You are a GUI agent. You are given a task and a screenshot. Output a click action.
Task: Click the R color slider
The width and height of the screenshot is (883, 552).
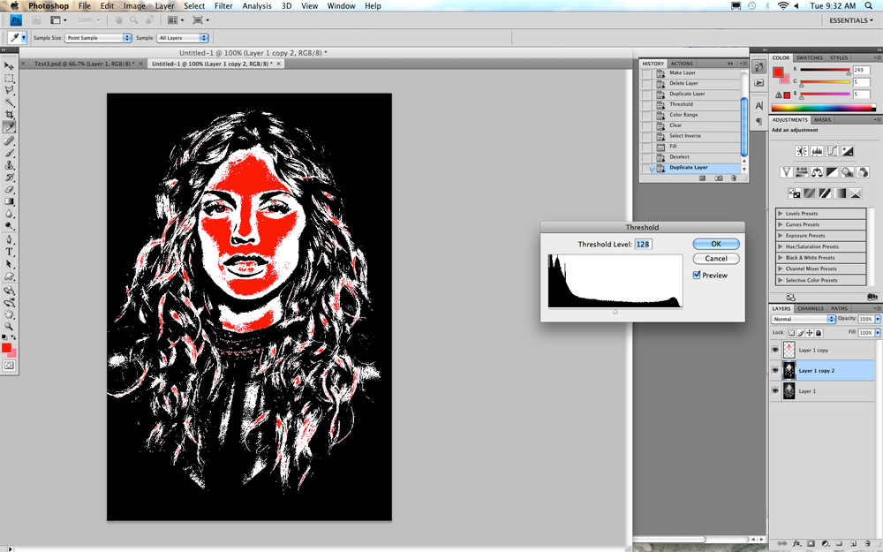point(825,70)
